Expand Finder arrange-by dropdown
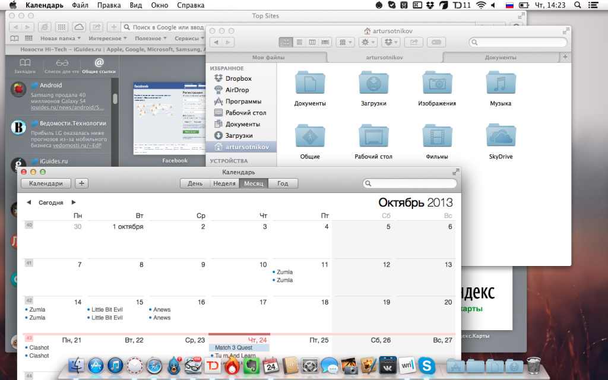This screenshot has height=380, width=608. pos(344,42)
